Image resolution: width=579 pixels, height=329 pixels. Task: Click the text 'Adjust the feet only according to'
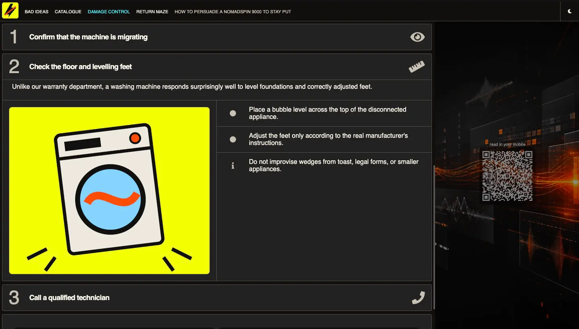pos(329,139)
